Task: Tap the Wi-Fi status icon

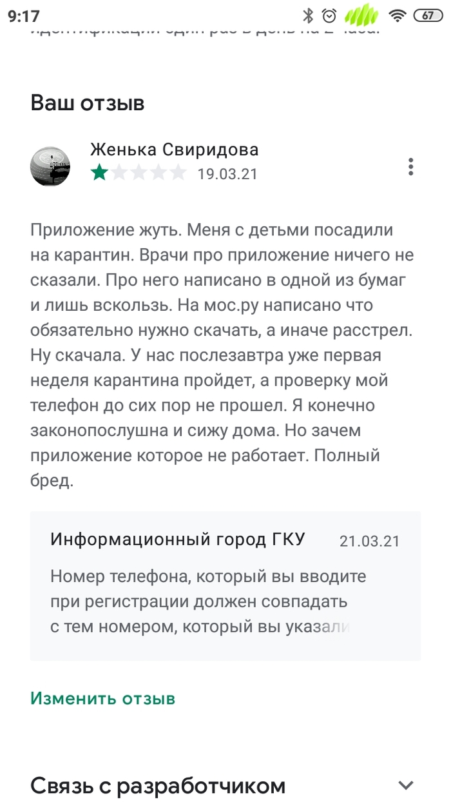Action: pos(399,15)
